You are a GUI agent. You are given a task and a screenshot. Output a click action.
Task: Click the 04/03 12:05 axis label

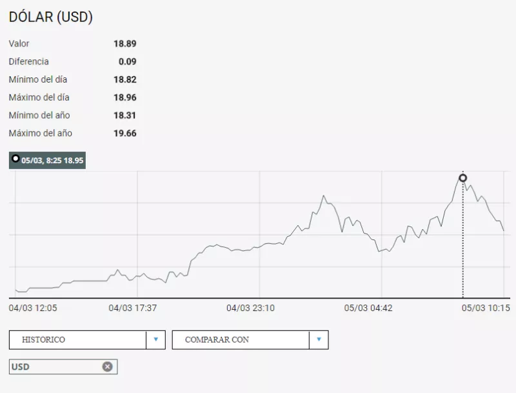coord(33,308)
